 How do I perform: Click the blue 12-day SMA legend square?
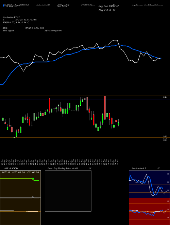point(3,6)
